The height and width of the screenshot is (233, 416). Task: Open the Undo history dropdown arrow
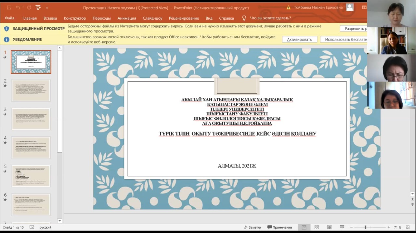coord(23,7)
